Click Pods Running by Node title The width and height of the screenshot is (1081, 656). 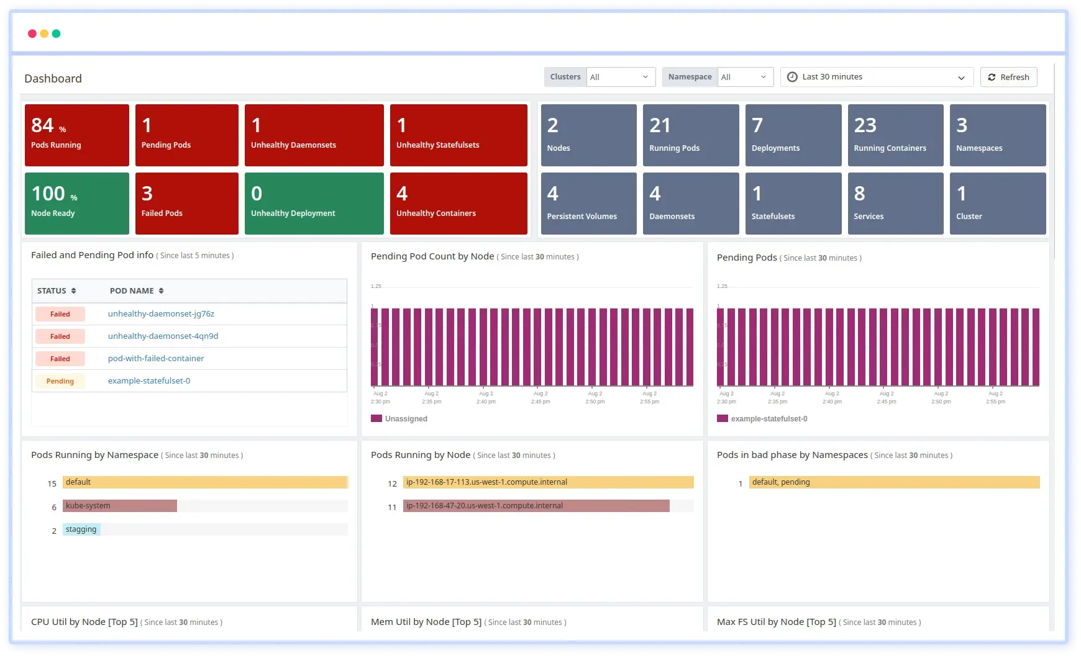click(x=421, y=455)
